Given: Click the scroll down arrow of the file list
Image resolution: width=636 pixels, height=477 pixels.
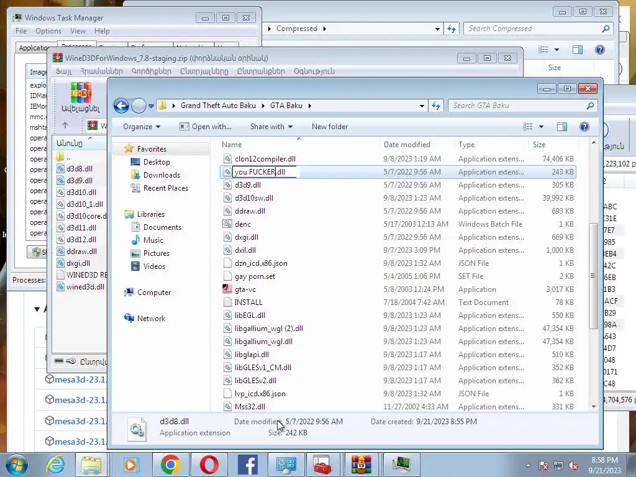Looking at the screenshot, I should (x=593, y=406).
